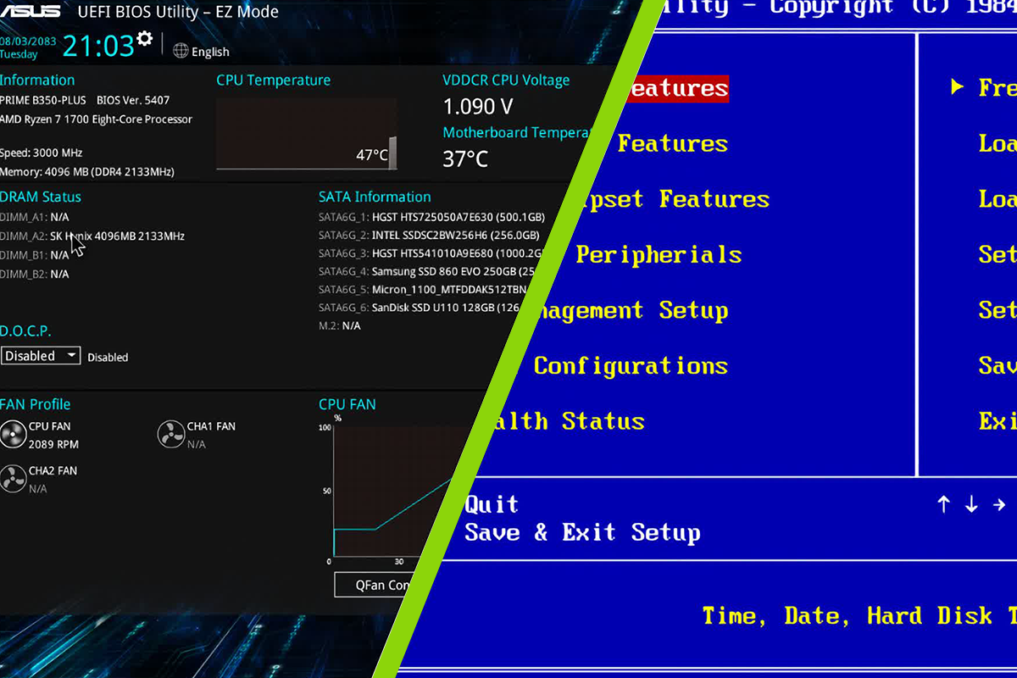Select SATA6G_6 SanDisk SSD U110 entry
The height and width of the screenshot is (678, 1017).
point(420,308)
